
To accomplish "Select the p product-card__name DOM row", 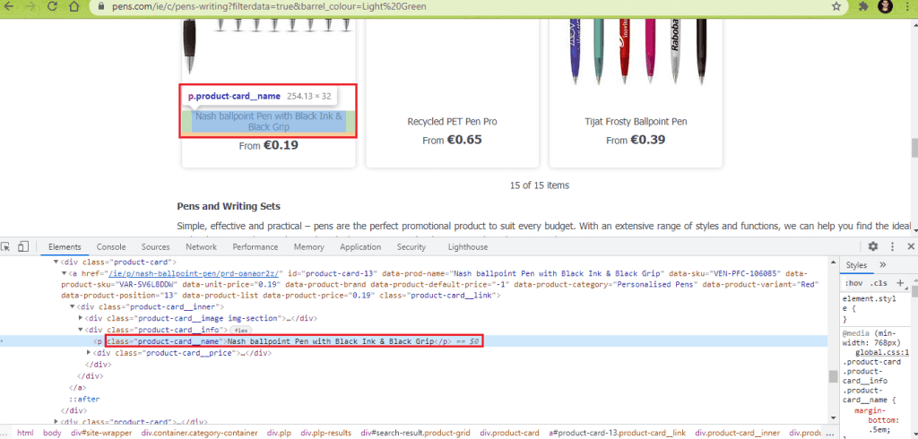I will [413, 341].
